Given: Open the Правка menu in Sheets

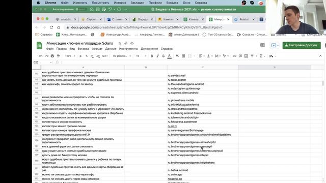Looking at the screenshot, I should point(61,49).
